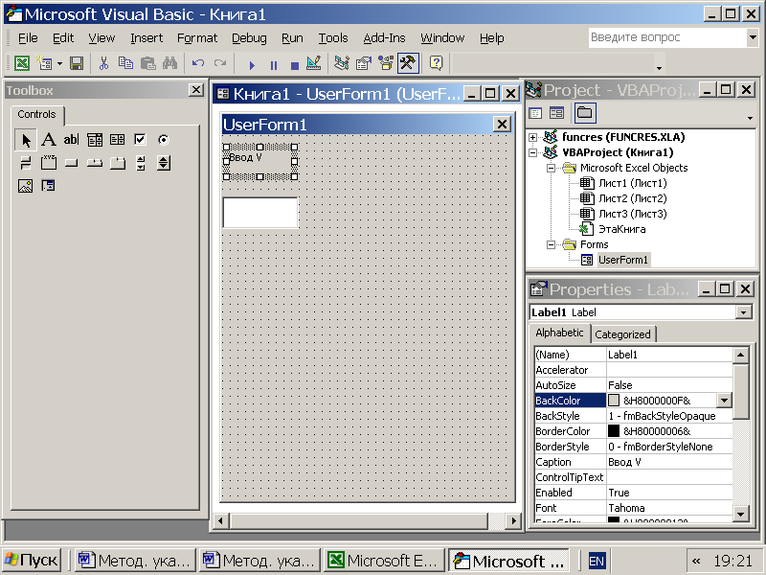Pick Select Objects arrow in Toolbox

point(26,140)
